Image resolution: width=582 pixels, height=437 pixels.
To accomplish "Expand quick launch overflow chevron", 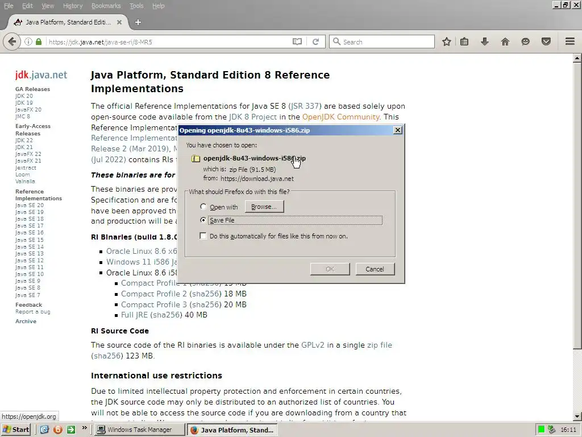I will pos(85,428).
